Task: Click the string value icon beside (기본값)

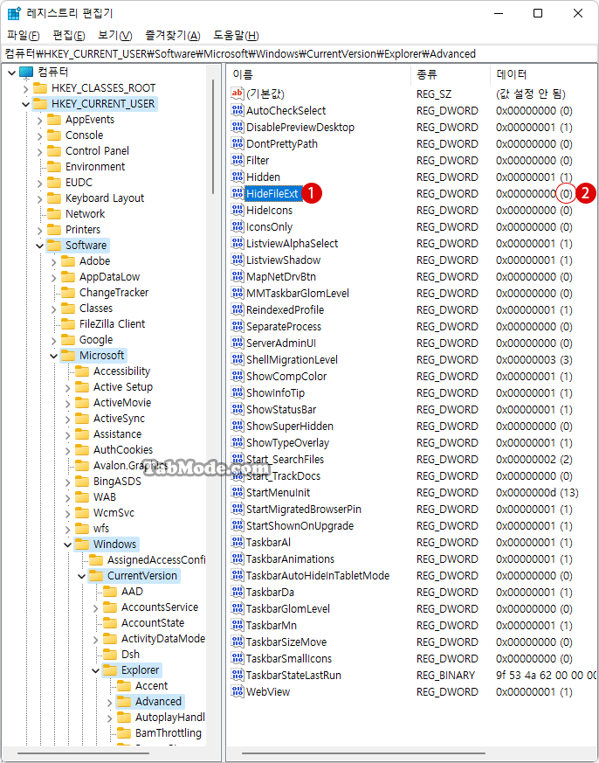Action: point(238,94)
